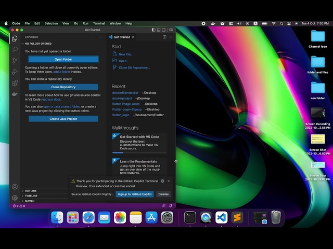Collapse the NO FOLDER OPENED section

pos(38,44)
